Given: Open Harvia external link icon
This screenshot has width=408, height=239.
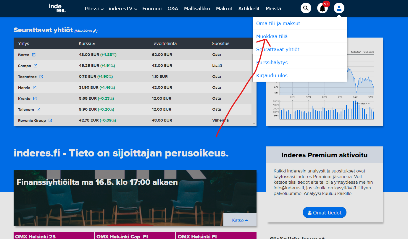Looking at the screenshot, I should [x=35, y=88].
